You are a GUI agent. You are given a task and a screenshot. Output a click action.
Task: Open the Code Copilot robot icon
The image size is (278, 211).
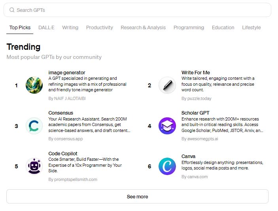click(34, 166)
